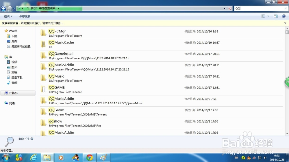
Task: Select the QQMusicCache folder icon
Action: [x=44, y=44]
